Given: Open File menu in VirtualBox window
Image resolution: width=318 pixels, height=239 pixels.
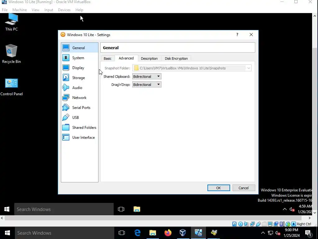Looking at the screenshot, I should (x=5, y=10).
